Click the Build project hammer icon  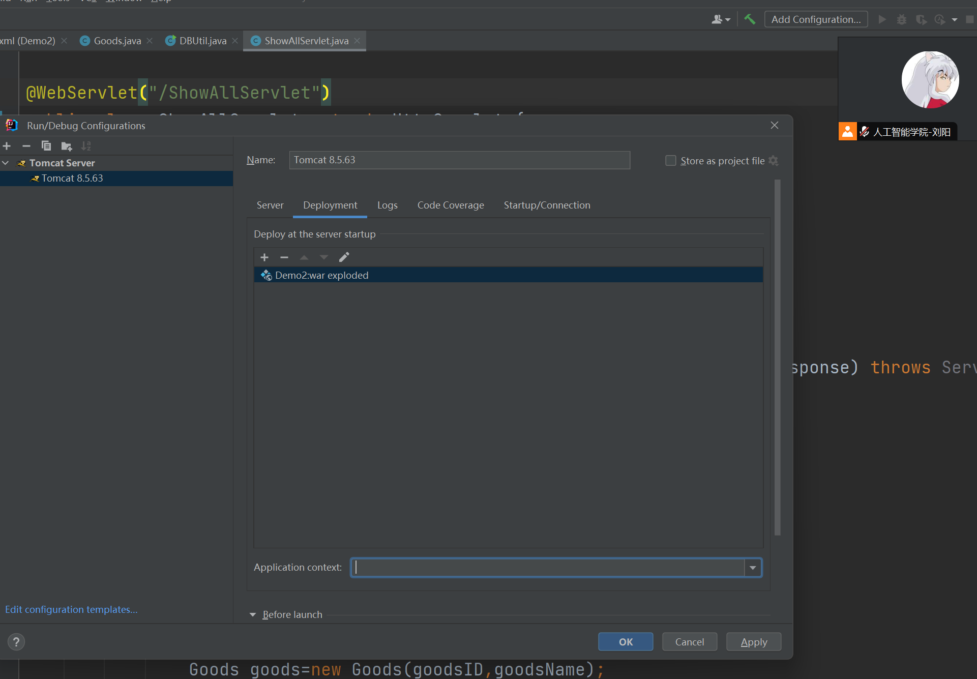coord(750,19)
